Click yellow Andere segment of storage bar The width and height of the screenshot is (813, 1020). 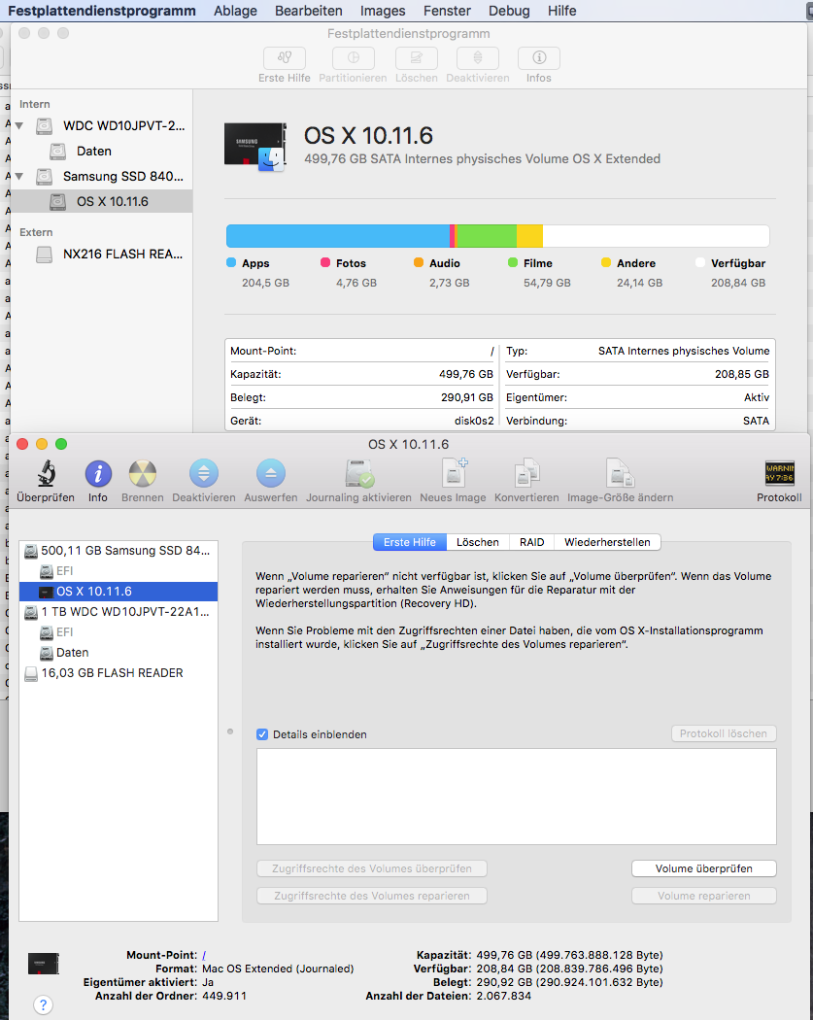point(529,236)
